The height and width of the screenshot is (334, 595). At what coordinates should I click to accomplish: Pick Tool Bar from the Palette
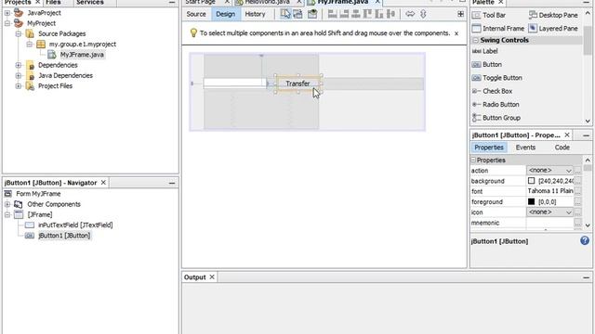489,15
